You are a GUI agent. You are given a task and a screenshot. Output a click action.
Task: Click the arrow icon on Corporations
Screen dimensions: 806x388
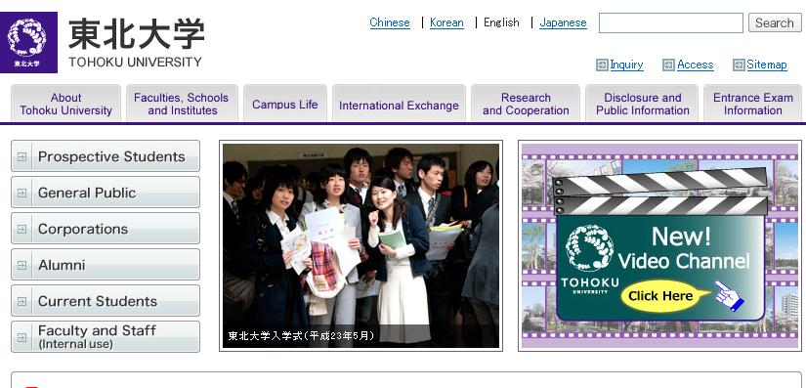22,229
